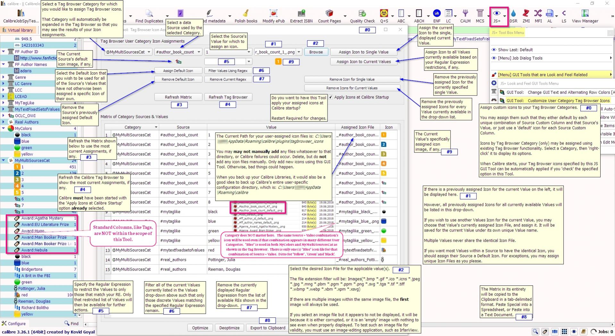
Task: Collapse the MyColors category
Action: [3, 128]
